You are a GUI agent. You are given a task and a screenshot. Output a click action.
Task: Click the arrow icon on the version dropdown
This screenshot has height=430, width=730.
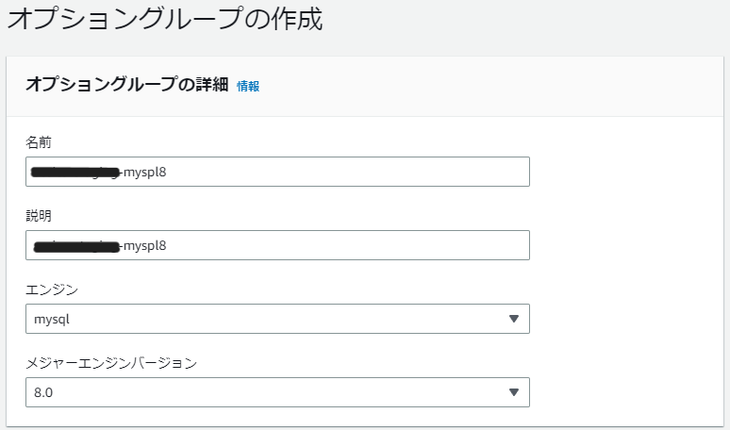tap(514, 392)
